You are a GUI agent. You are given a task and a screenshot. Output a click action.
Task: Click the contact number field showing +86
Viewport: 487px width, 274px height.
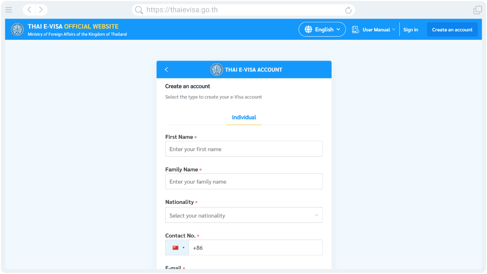pos(256,247)
